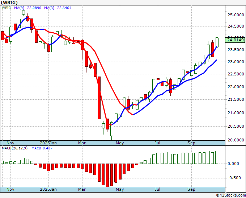Click the 24.5000 price axis label
246x198 pixels.
click(x=236, y=26)
